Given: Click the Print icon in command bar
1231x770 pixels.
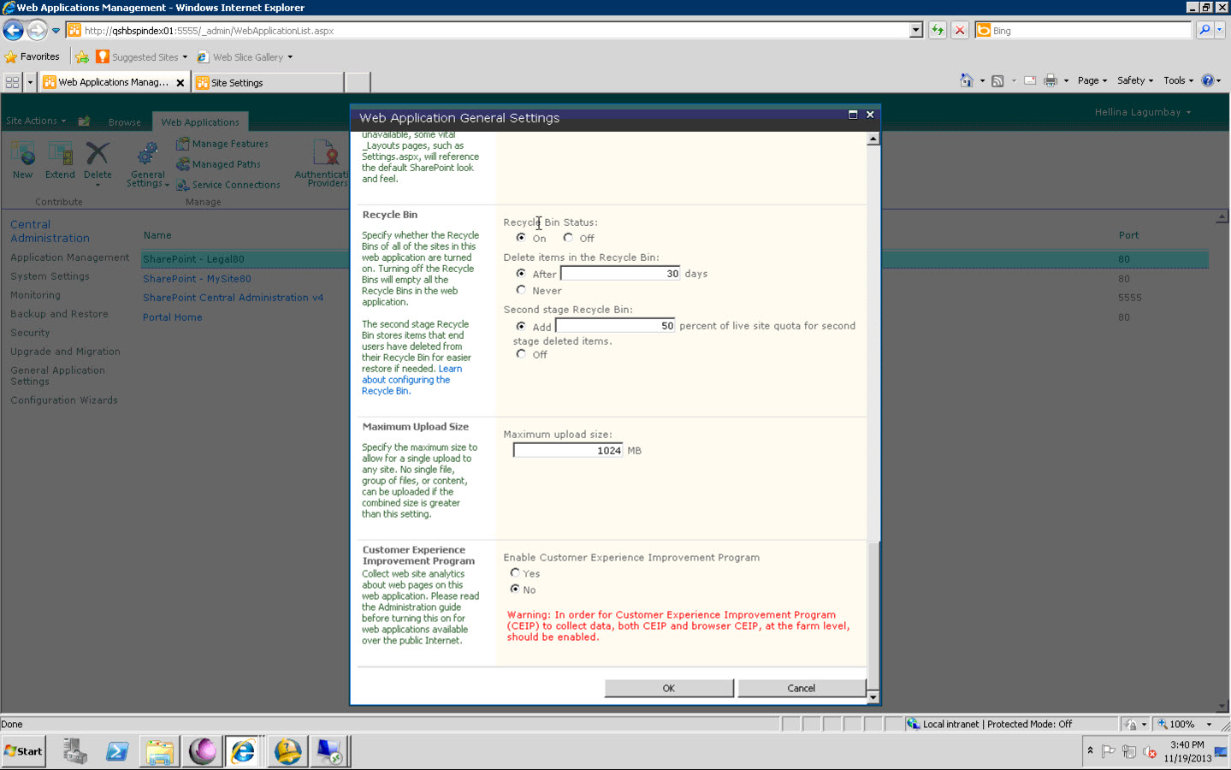Looking at the screenshot, I should tap(1050, 80).
